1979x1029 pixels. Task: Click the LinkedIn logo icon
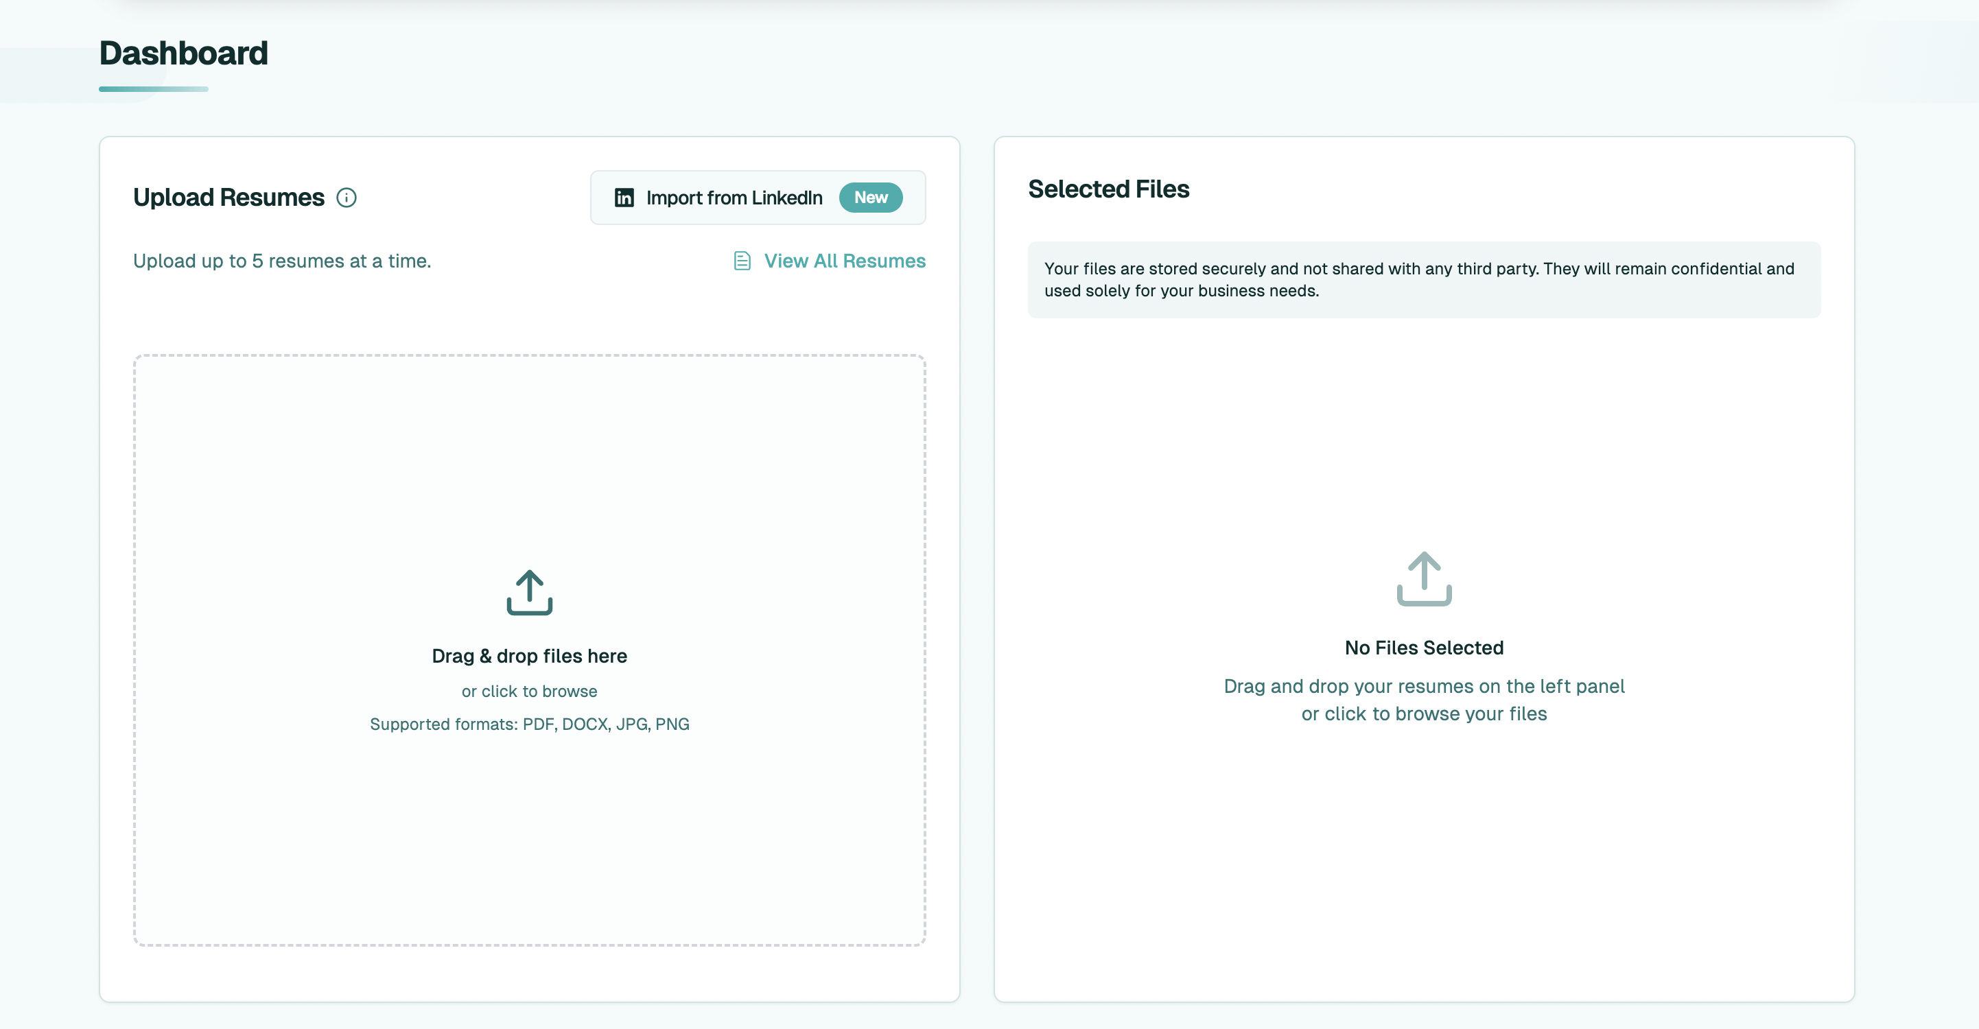[624, 198]
